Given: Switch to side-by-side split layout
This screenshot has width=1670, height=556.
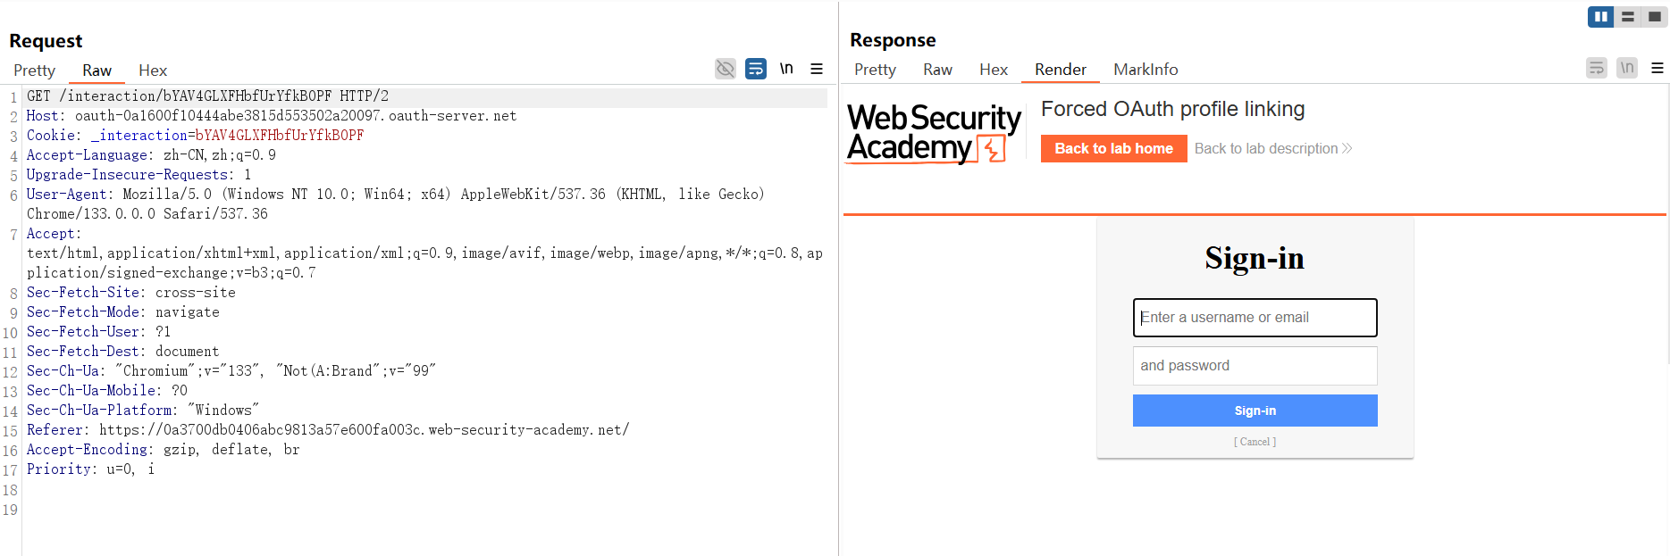Looking at the screenshot, I should pos(1600,16).
